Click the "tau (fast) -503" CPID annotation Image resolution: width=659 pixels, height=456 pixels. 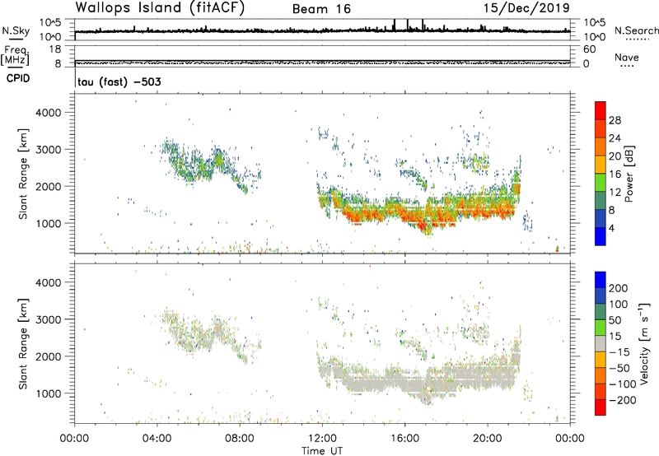pos(119,81)
